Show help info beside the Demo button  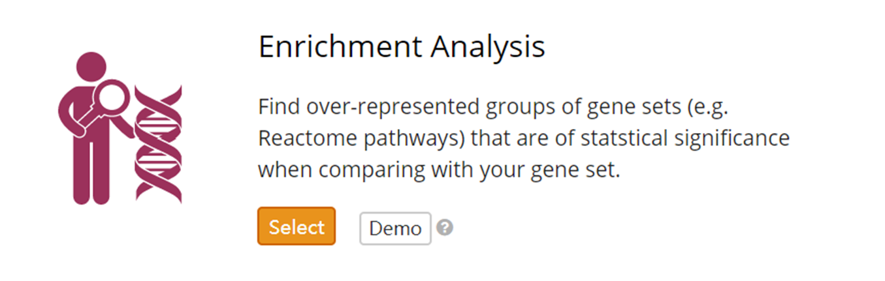click(445, 228)
